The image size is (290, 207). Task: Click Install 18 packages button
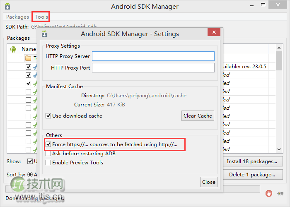coord(253,161)
